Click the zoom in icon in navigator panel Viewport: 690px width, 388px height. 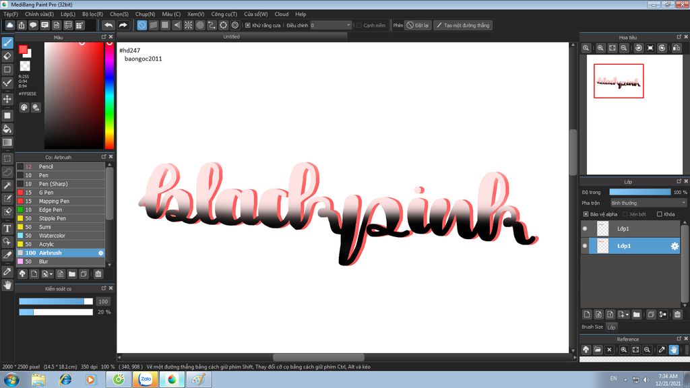[600, 48]
